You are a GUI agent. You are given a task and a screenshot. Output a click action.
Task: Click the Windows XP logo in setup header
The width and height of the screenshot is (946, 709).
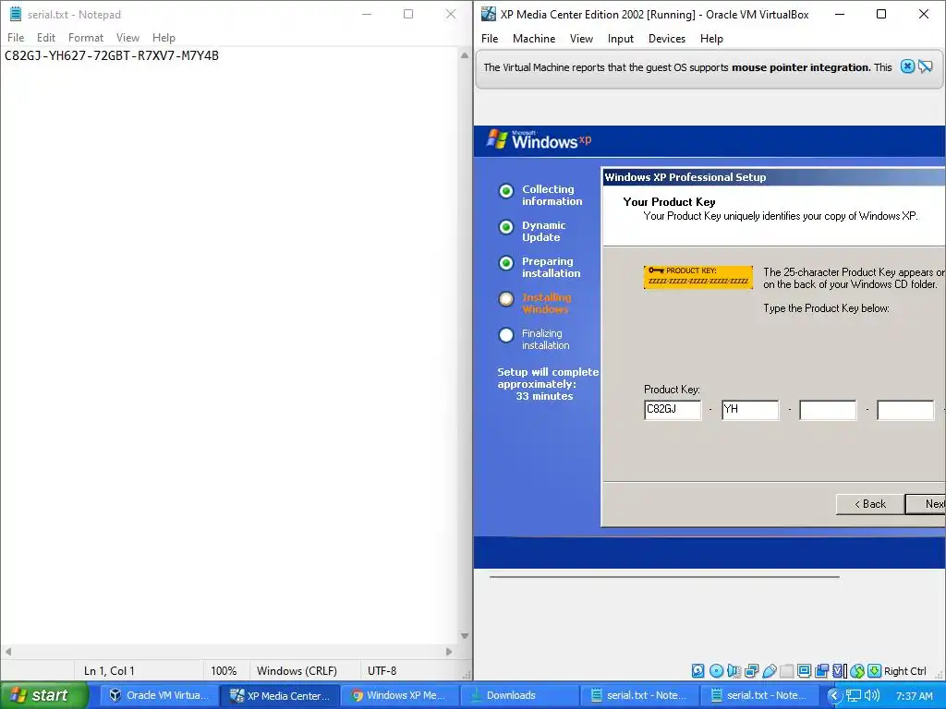539,140
